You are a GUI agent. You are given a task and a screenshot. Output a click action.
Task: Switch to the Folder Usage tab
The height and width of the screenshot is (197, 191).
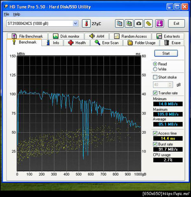(x=141, y=43)
